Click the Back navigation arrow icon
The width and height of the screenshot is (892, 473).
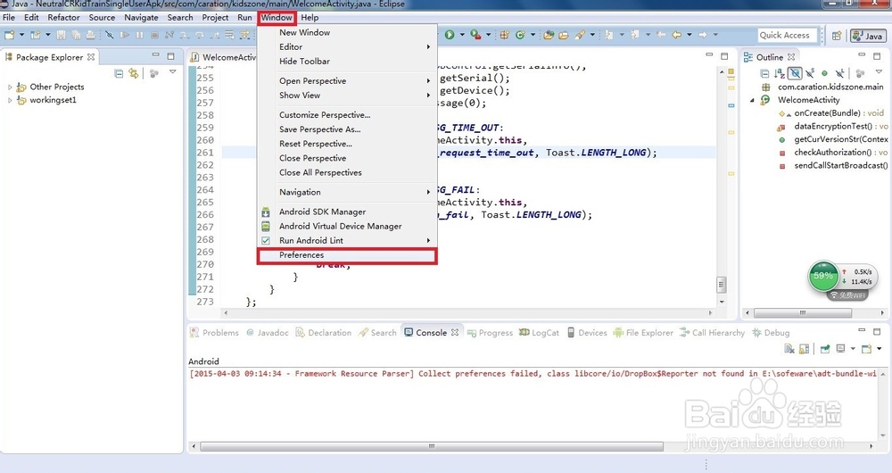click(676, 36)
